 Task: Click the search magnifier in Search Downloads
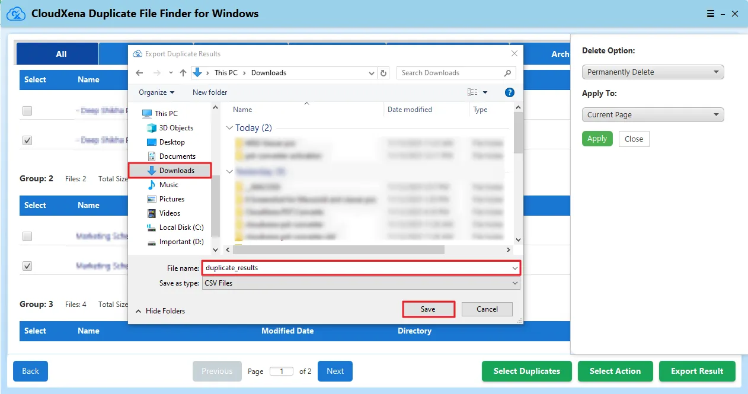[x=507, y=73]
